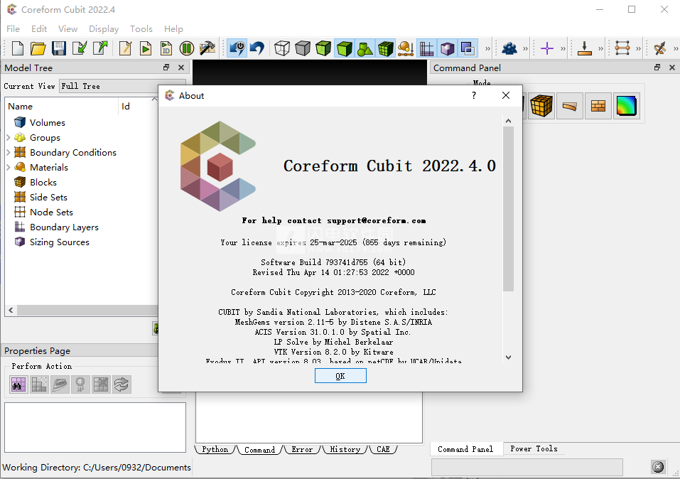680x479 pixels.
Task: Open Mesh mode with the meshed cube icon
Action: 541,105
